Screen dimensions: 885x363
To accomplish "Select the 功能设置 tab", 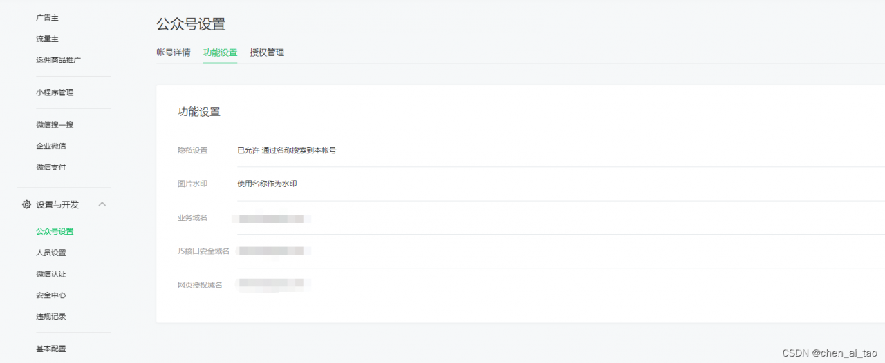I will [220, 52].
